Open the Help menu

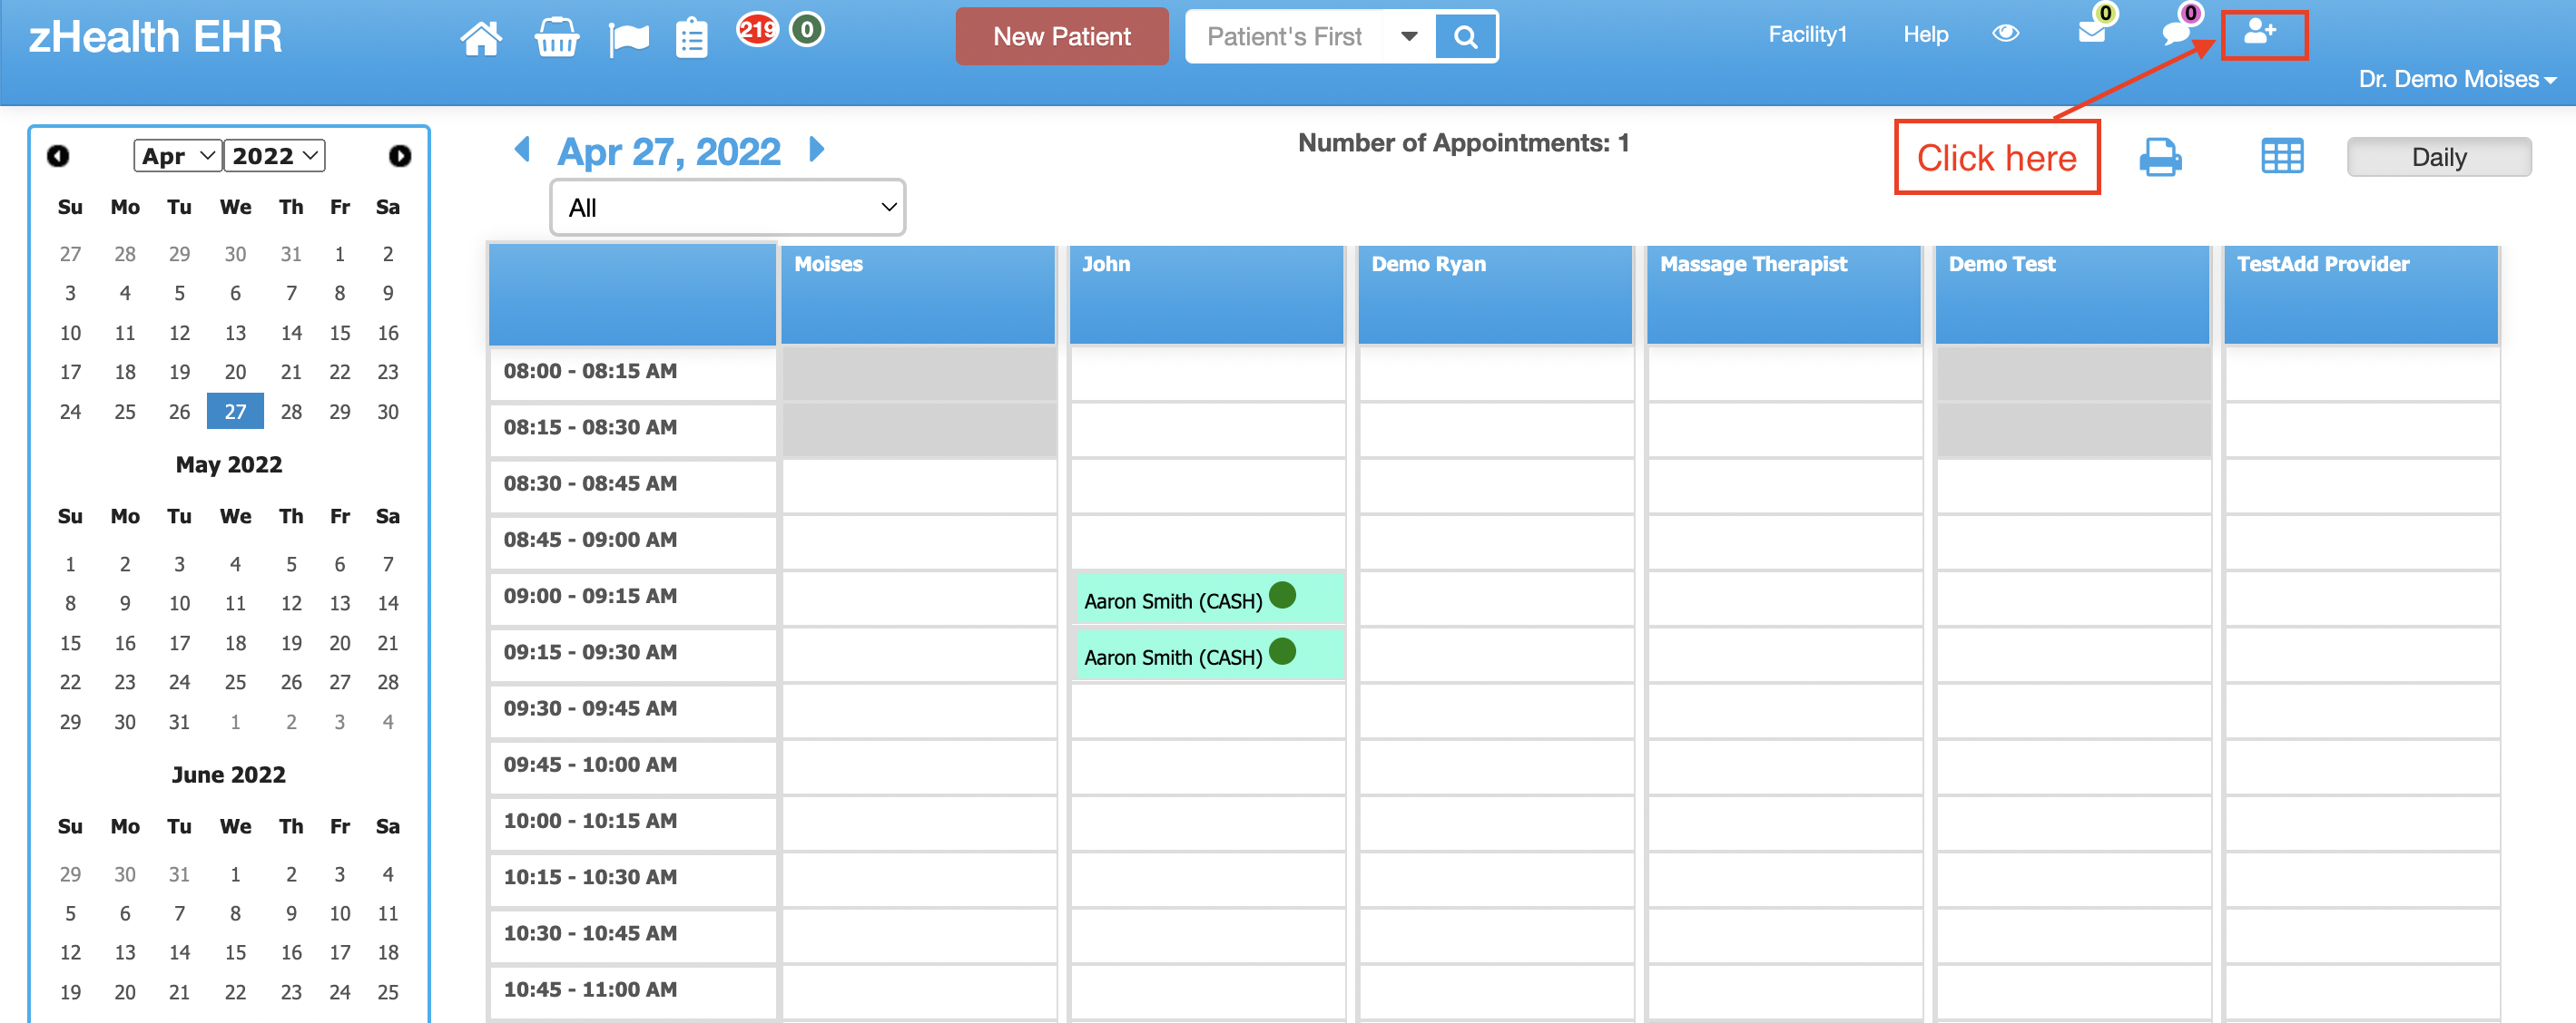[x=1925, y=34]
